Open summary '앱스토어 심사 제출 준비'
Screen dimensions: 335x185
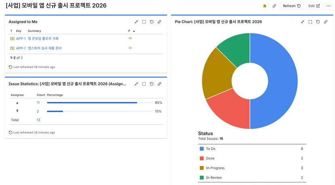45,48
